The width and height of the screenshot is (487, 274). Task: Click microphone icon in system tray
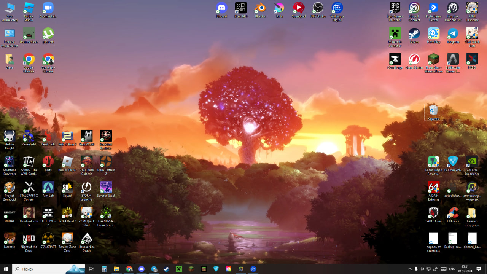click(x=416, y=269)
